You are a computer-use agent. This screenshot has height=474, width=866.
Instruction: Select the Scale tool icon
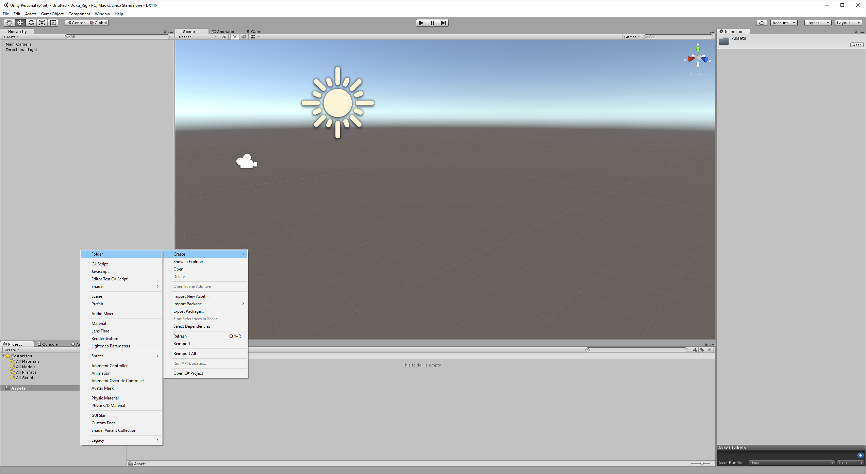(42, 23)
